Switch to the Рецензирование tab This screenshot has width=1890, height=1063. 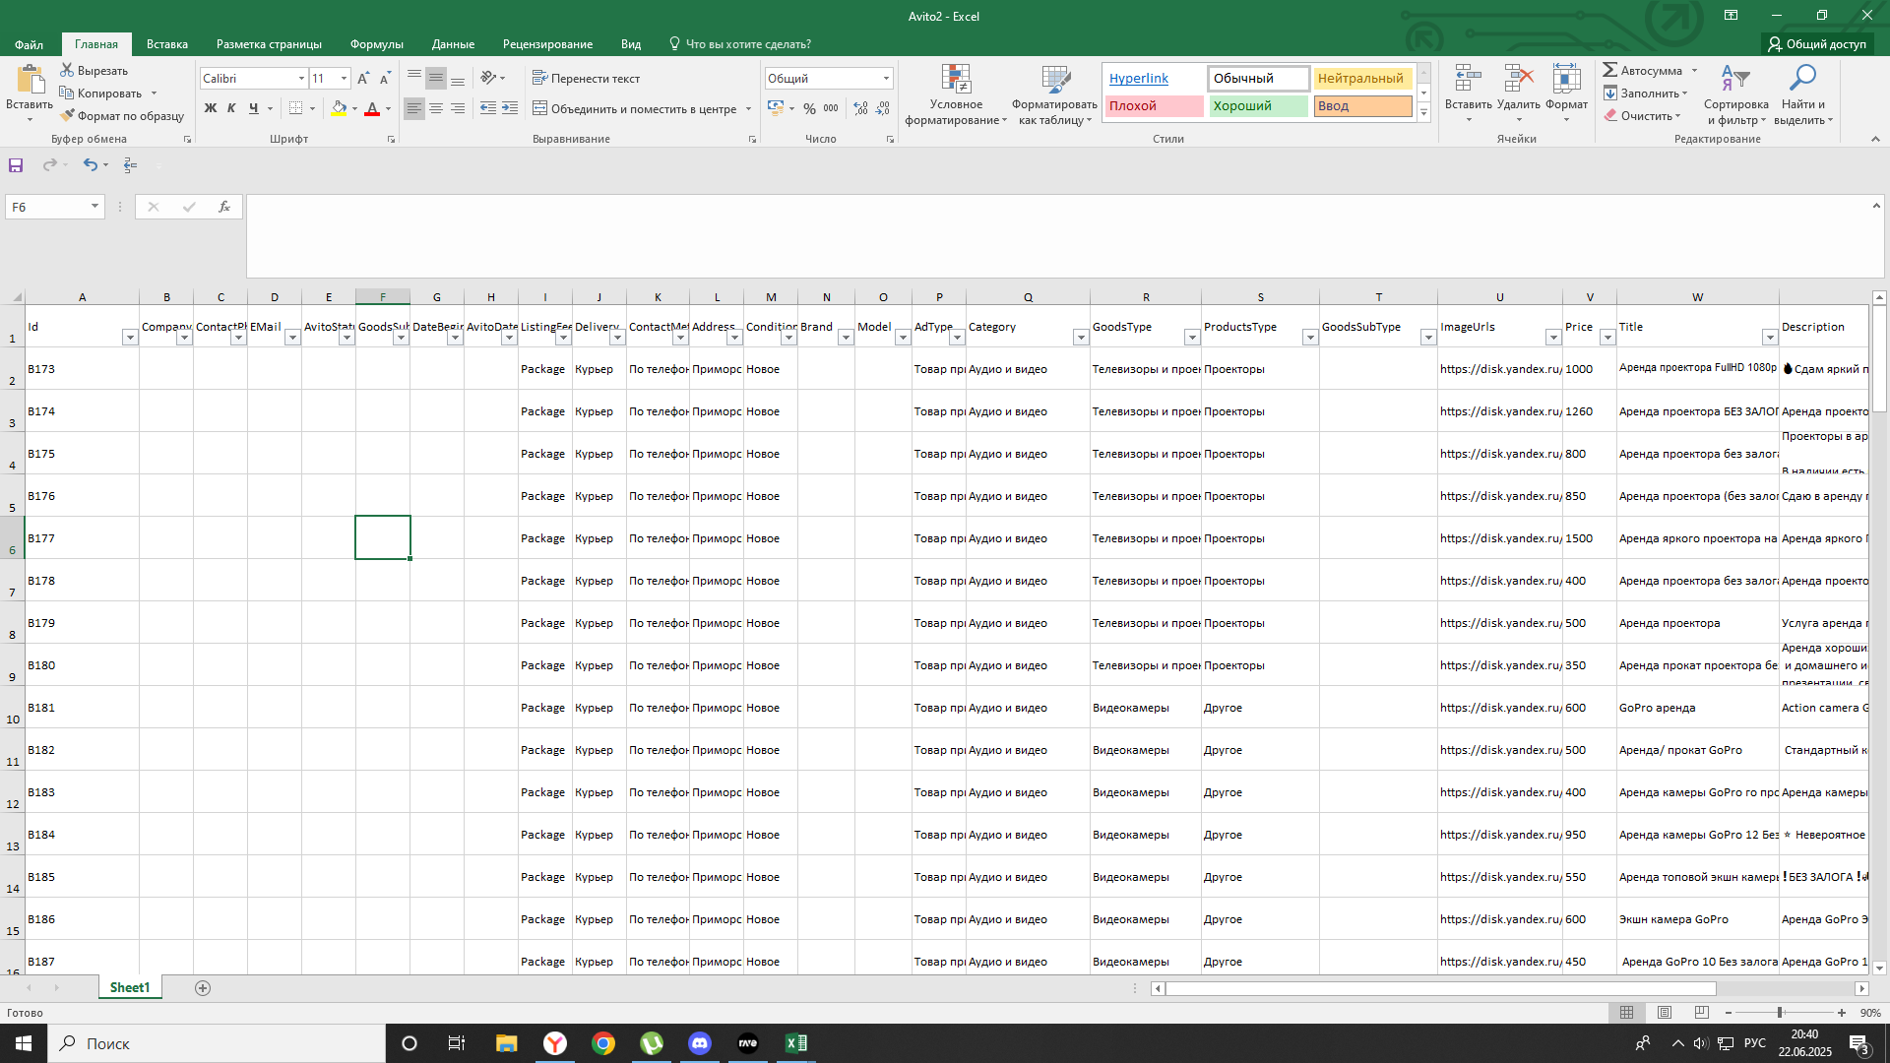tap(547, 44)
